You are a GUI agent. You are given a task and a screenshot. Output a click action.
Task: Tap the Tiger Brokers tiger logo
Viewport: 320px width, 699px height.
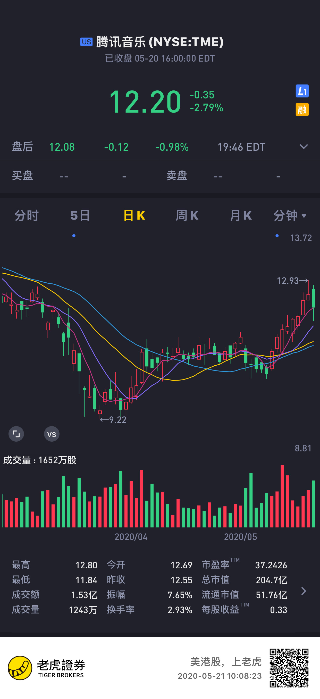tap(20, 668)
